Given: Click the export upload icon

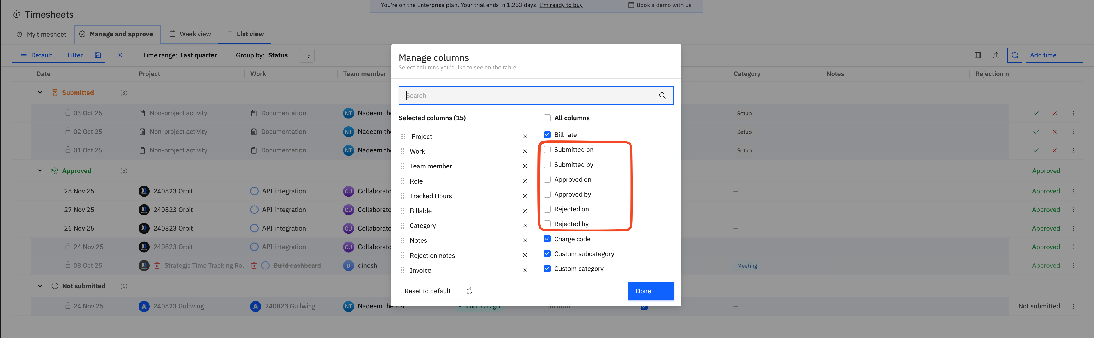Looking at the screenshot, I should 996,55.
